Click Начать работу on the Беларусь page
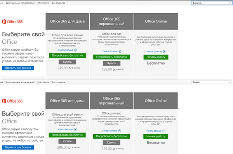This screenshot has width=233, height=154. [x=156, y=57]
